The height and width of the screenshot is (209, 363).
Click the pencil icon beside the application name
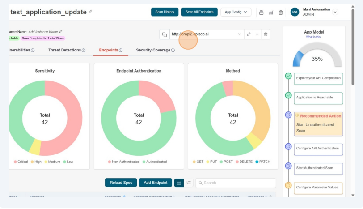(91, 12)
